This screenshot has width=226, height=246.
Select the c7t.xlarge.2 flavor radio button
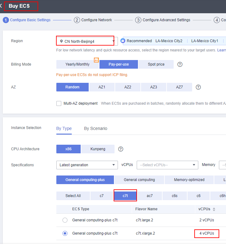65,233
